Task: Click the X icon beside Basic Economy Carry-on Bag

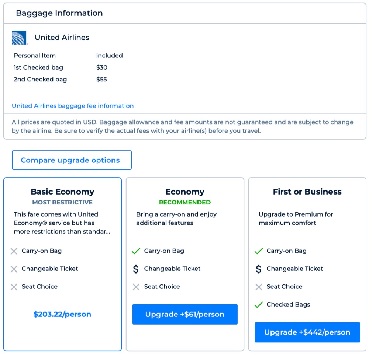Action: (x=14, y=251)
